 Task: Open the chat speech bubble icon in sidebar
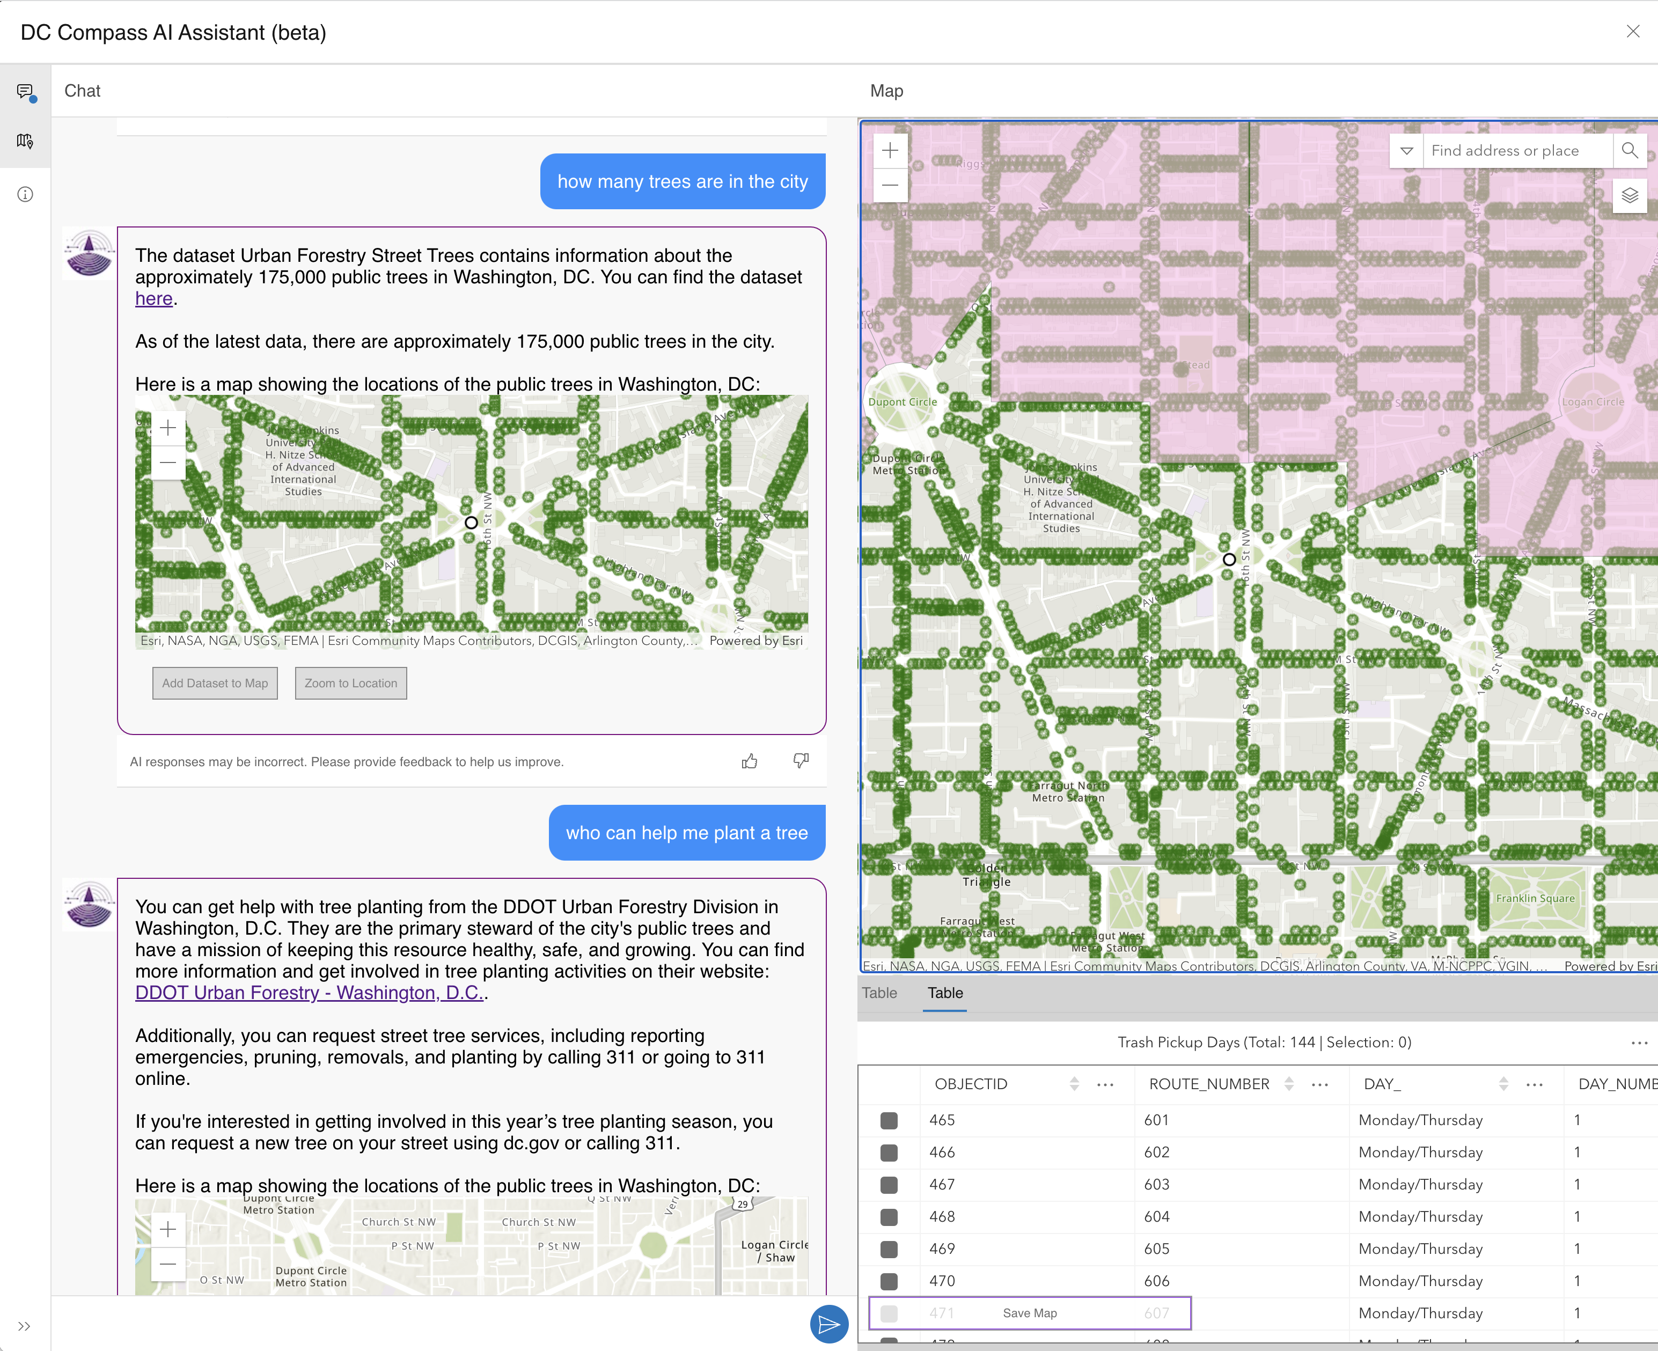(25, 90)
